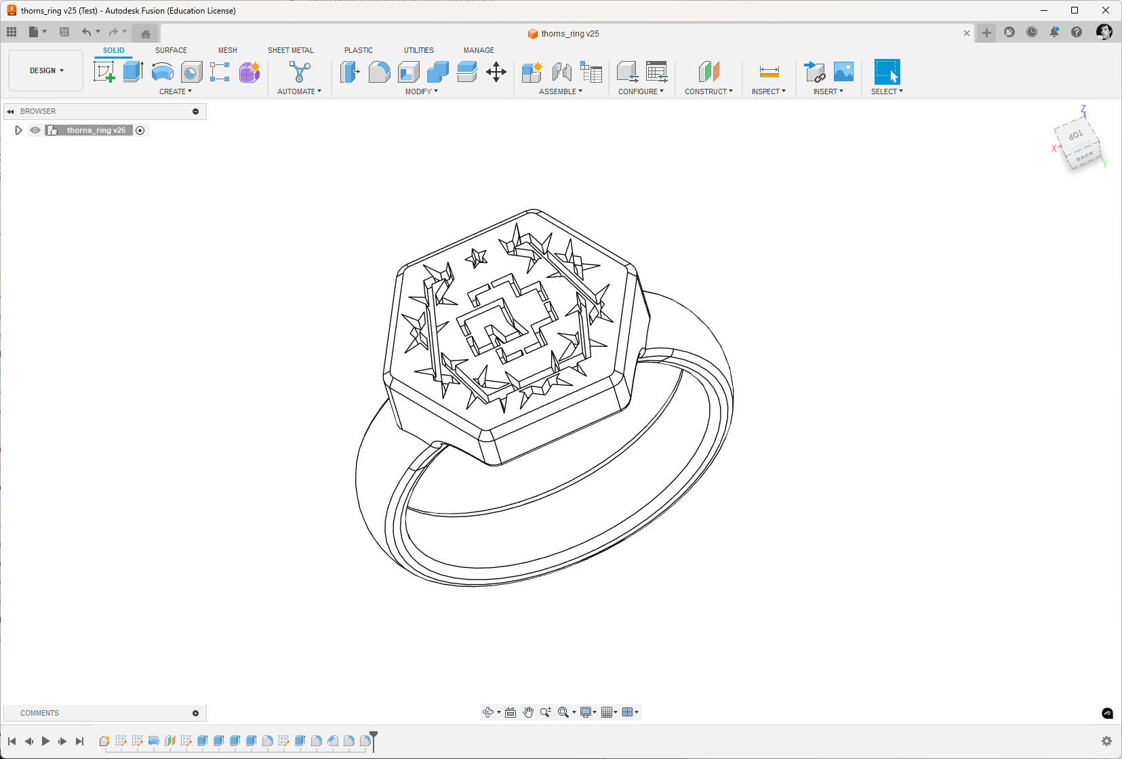1122x759 pixels.
Task: Collapse the Browser panel toggle
Action: click(10, 111)
